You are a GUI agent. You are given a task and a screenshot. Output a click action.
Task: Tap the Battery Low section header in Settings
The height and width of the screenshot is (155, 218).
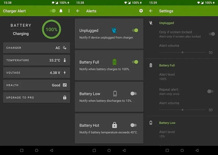click(x=167, y=123)
